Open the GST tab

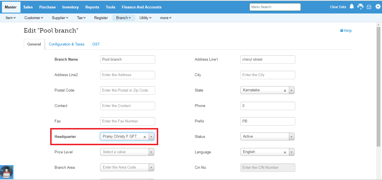pos(96,44)
